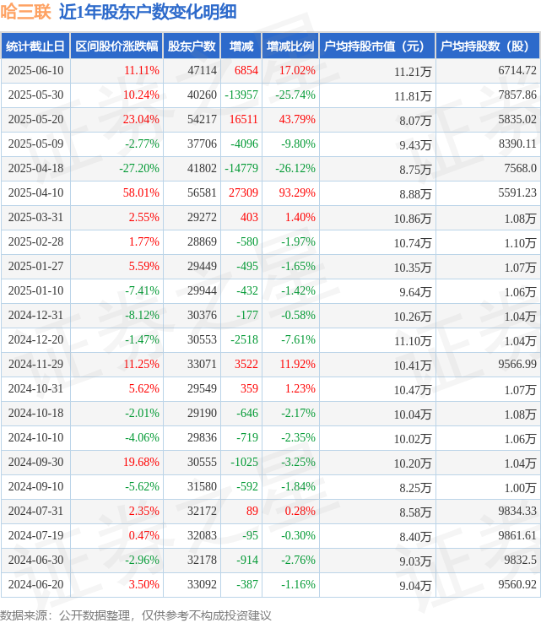541x623 pixels.
Task: Select the date cell 2024-09-10
Action: [35, 486]
